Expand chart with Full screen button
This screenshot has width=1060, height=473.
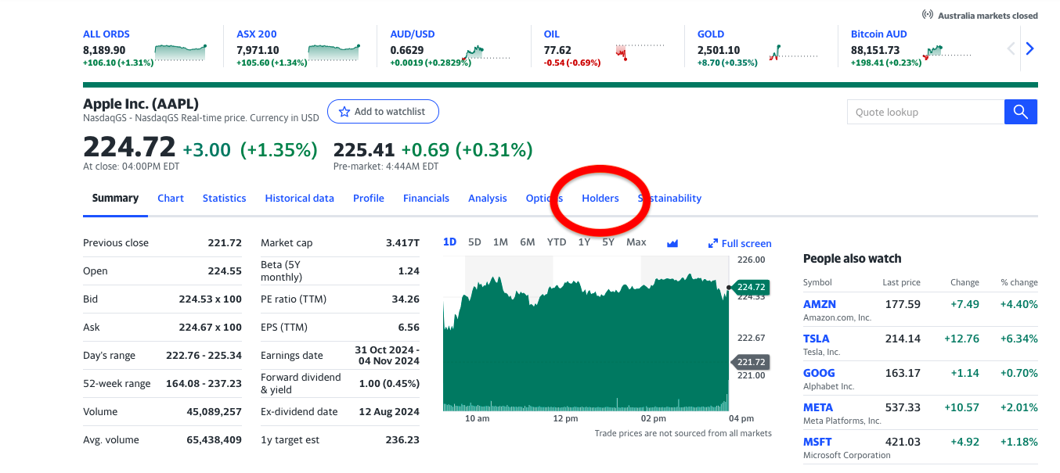(x=740, y=243)
